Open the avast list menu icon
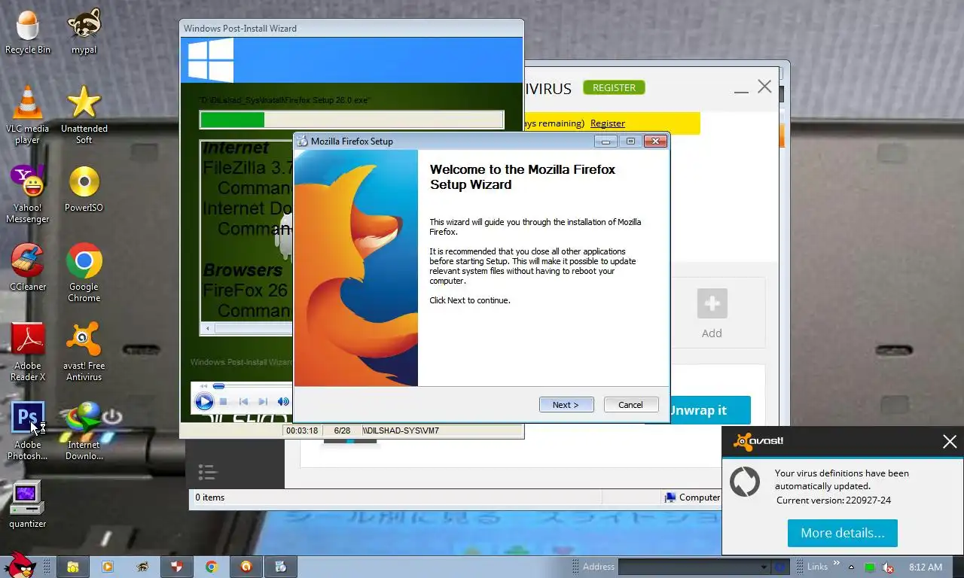964x578 pixels. click(x=206, y=472)
